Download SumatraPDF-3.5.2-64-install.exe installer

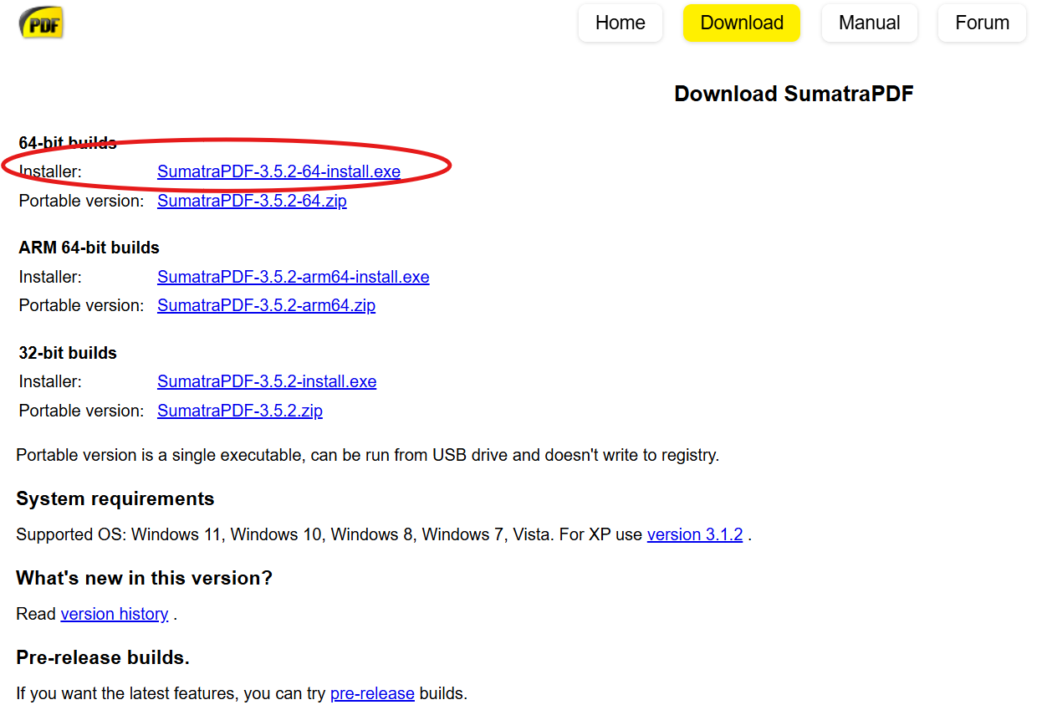pos(278,172)
